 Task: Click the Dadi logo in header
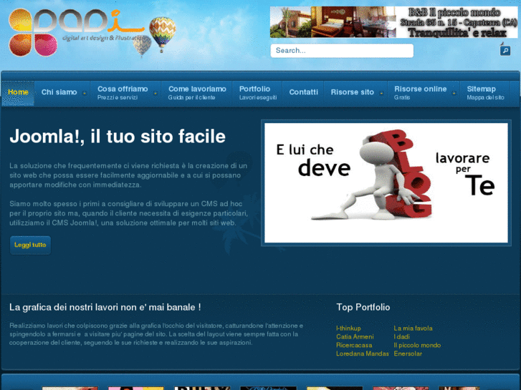click(x=77, y=32)
